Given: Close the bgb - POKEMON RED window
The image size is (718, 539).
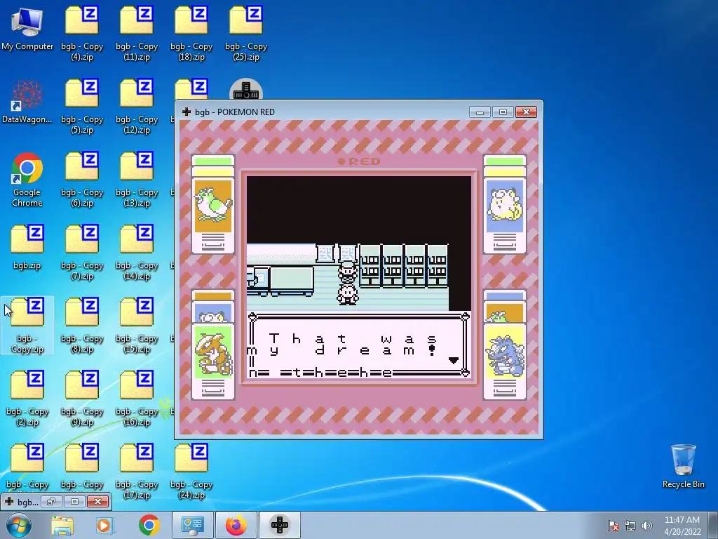Looking at the screenshot, I should (x=526, y=112).
